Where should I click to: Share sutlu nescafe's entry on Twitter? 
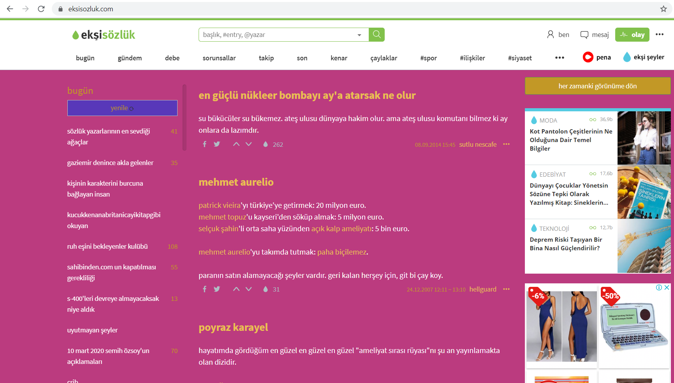[x=217, y=144]
